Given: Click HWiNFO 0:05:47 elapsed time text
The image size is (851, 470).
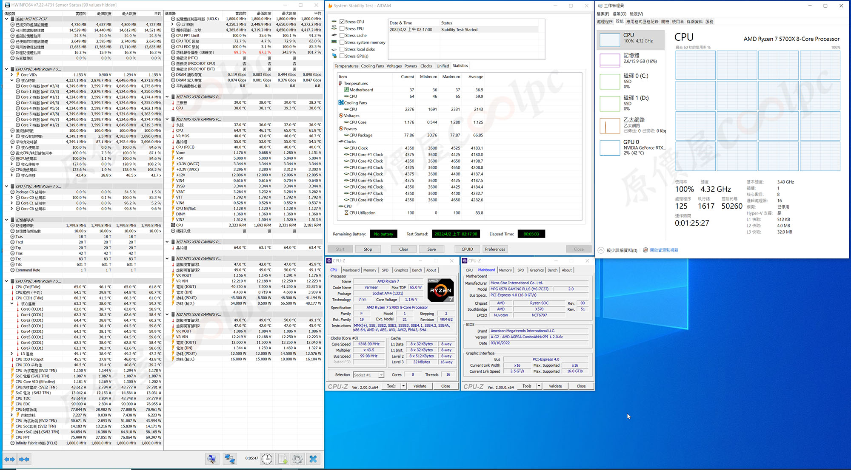Looking at the screenshot, I should click(x=251, y=459).
